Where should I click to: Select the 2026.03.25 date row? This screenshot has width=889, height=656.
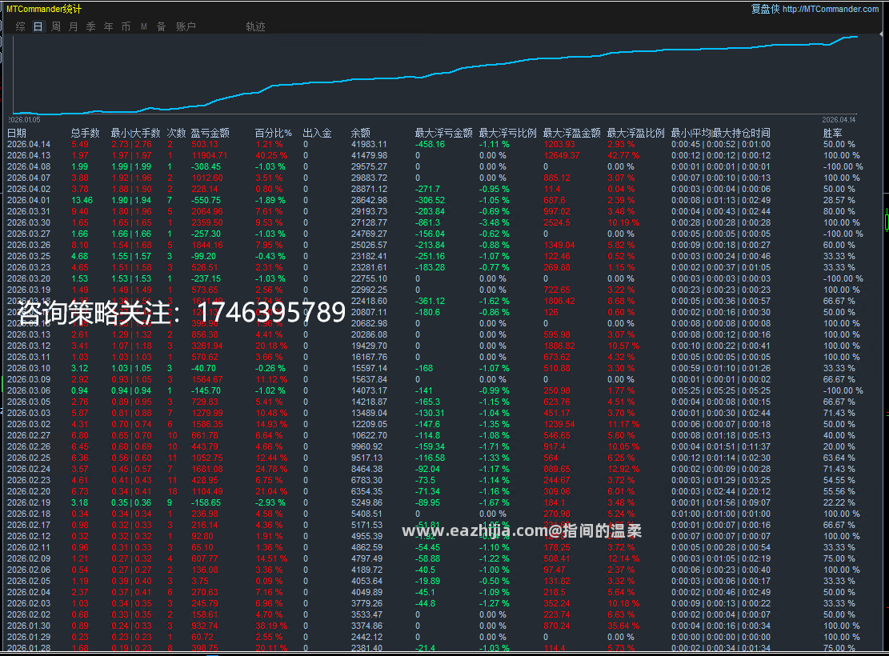435,256
